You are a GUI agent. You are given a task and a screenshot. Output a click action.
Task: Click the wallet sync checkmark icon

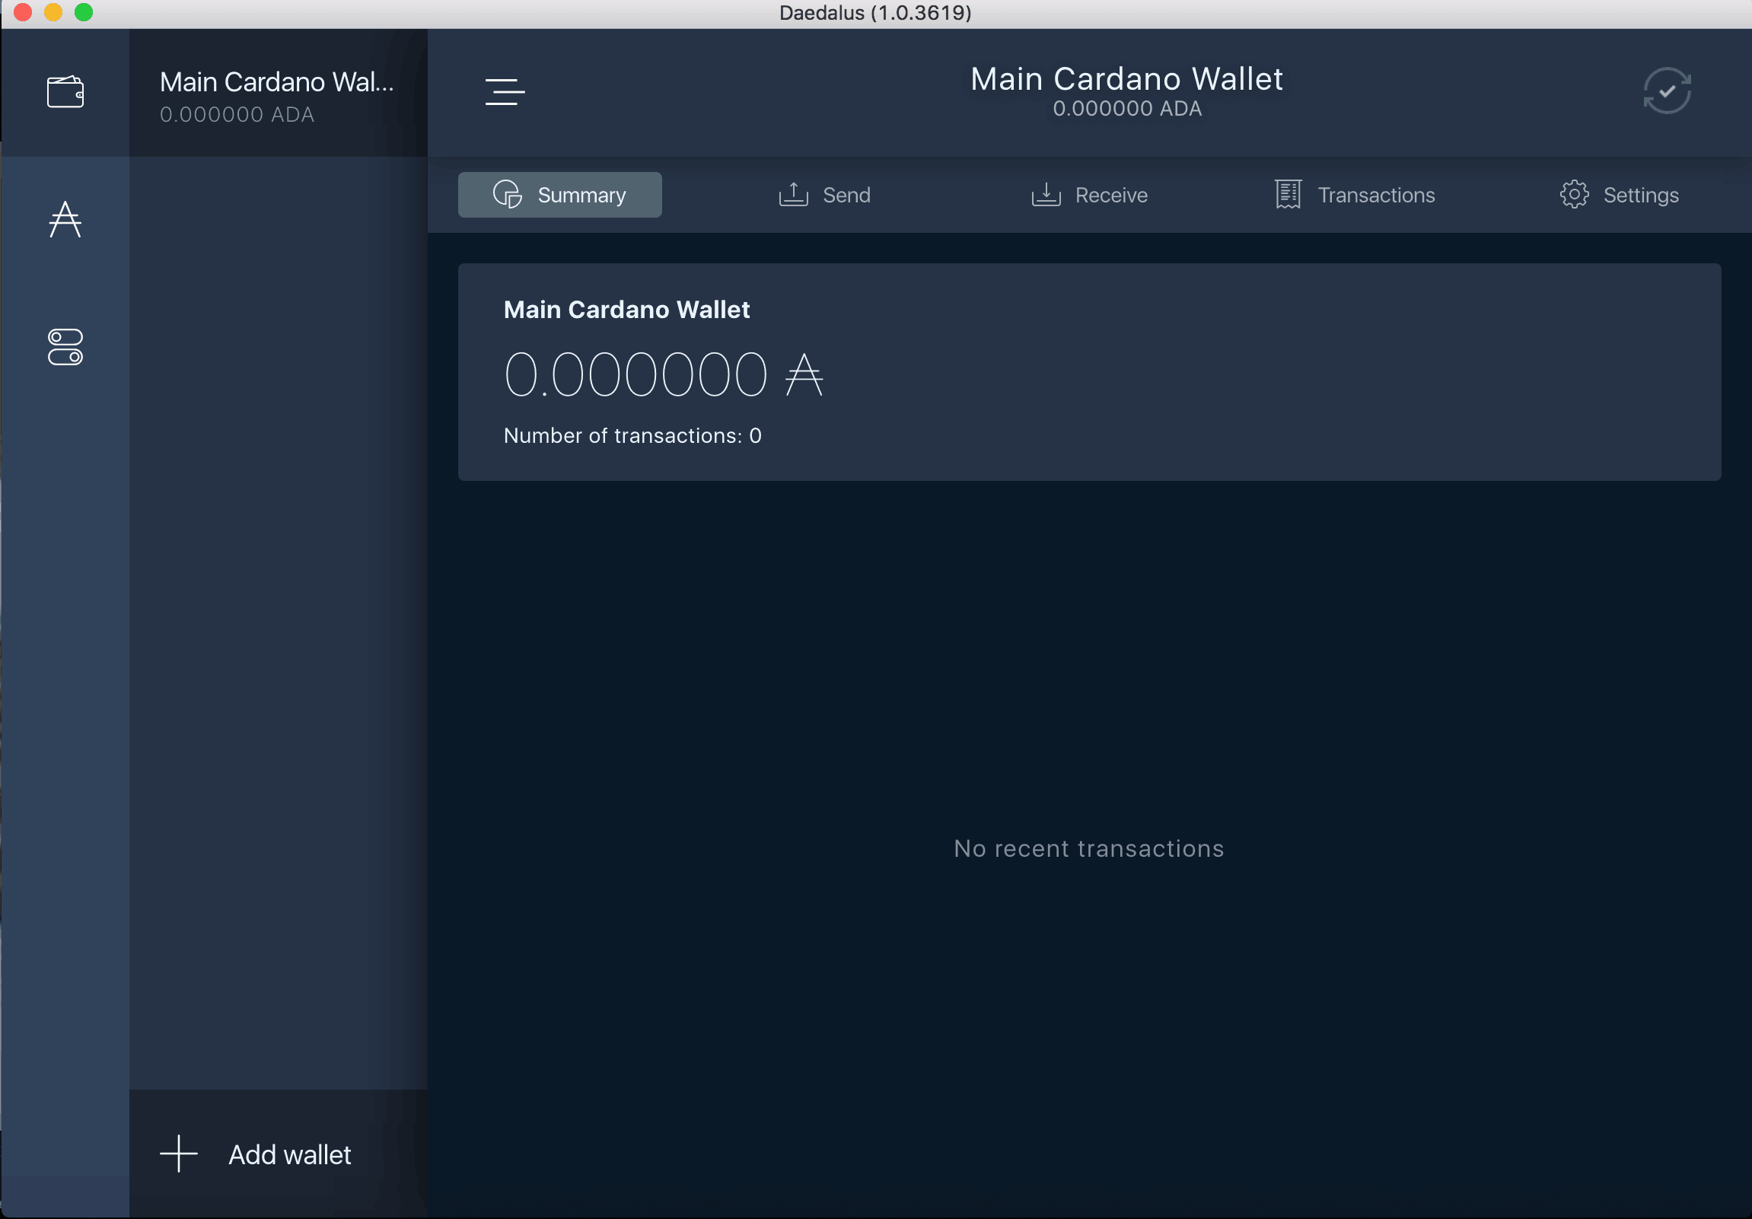point(1668,91)
